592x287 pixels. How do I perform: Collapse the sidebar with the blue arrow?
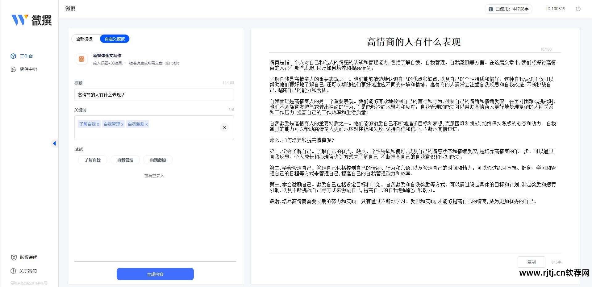click(x=54, y=143)
